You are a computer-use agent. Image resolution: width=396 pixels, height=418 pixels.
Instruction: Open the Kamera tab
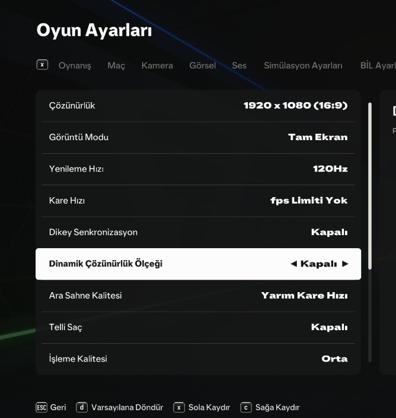pos(157,65)
